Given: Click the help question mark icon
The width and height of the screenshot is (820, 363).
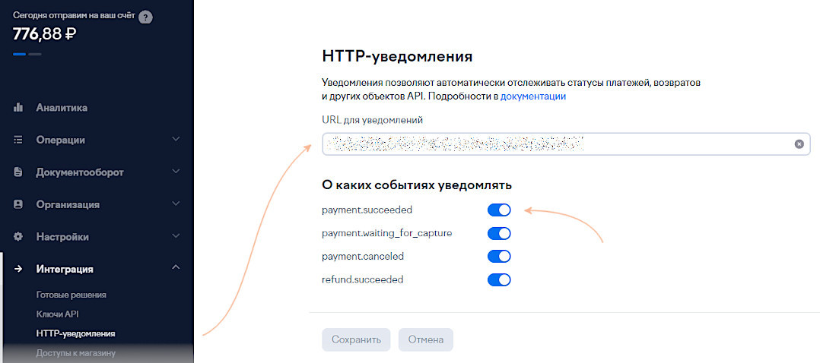Looking at the screenshot, I should pos(146,17).
